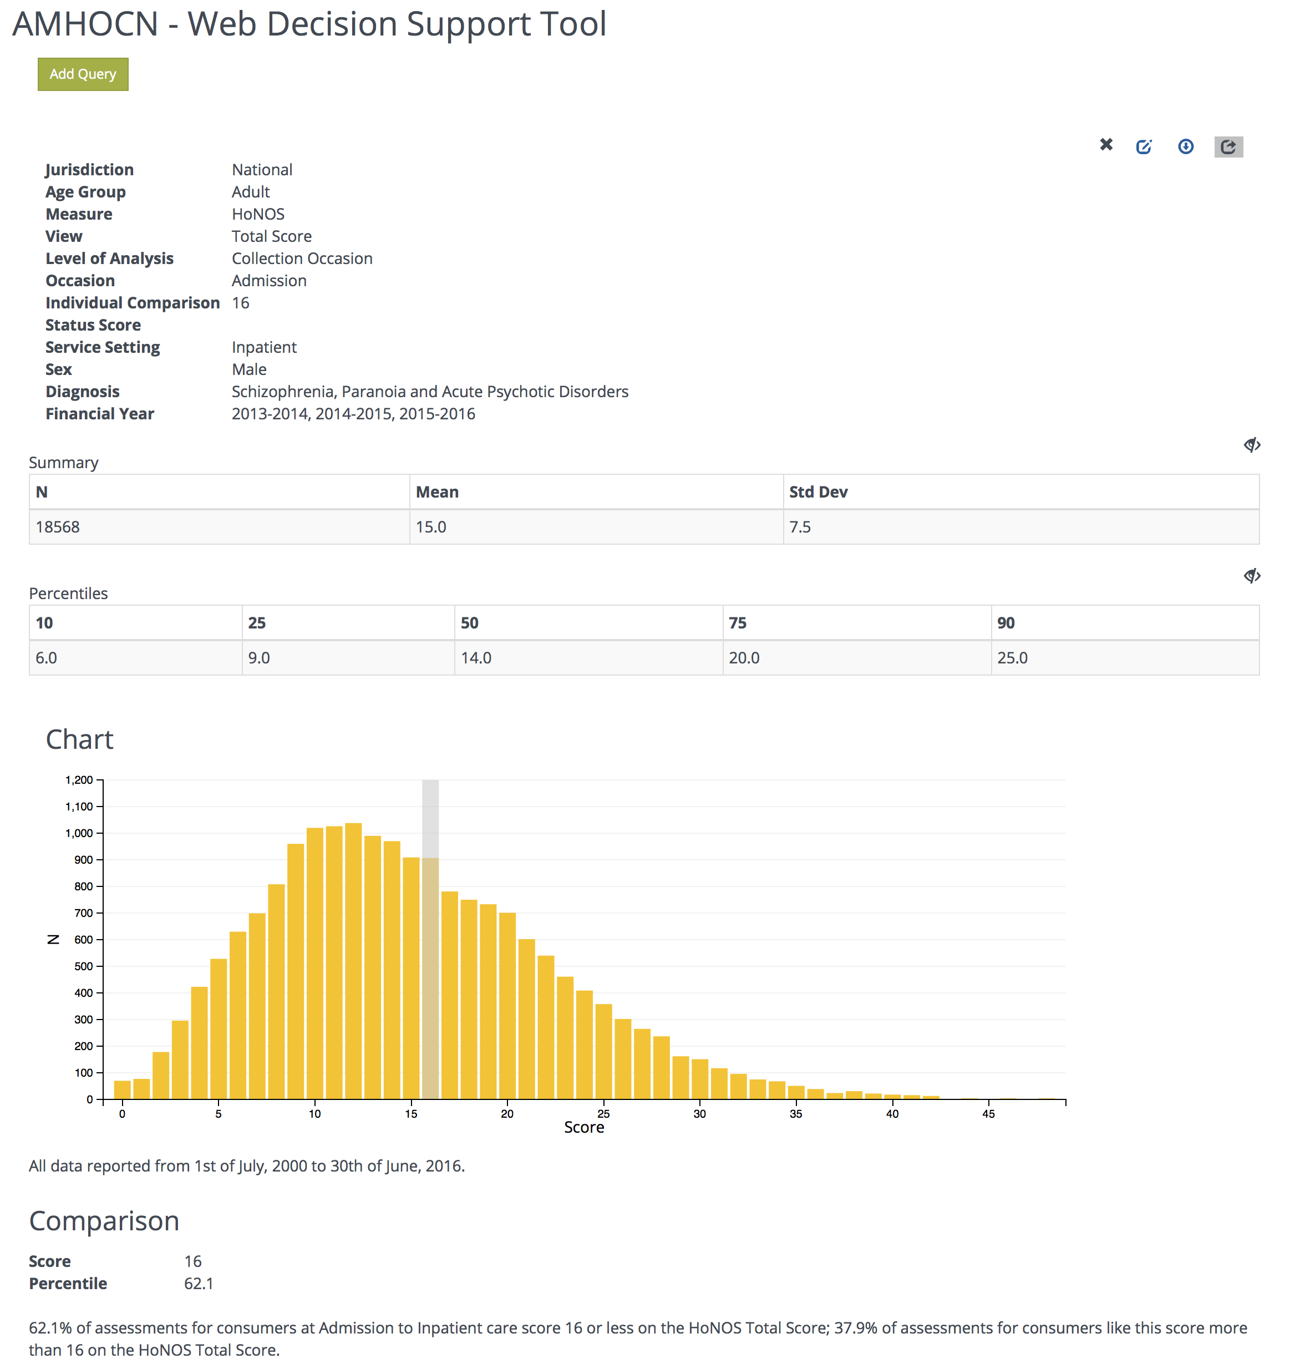Select the Financial Year values text

pos(352,413)
